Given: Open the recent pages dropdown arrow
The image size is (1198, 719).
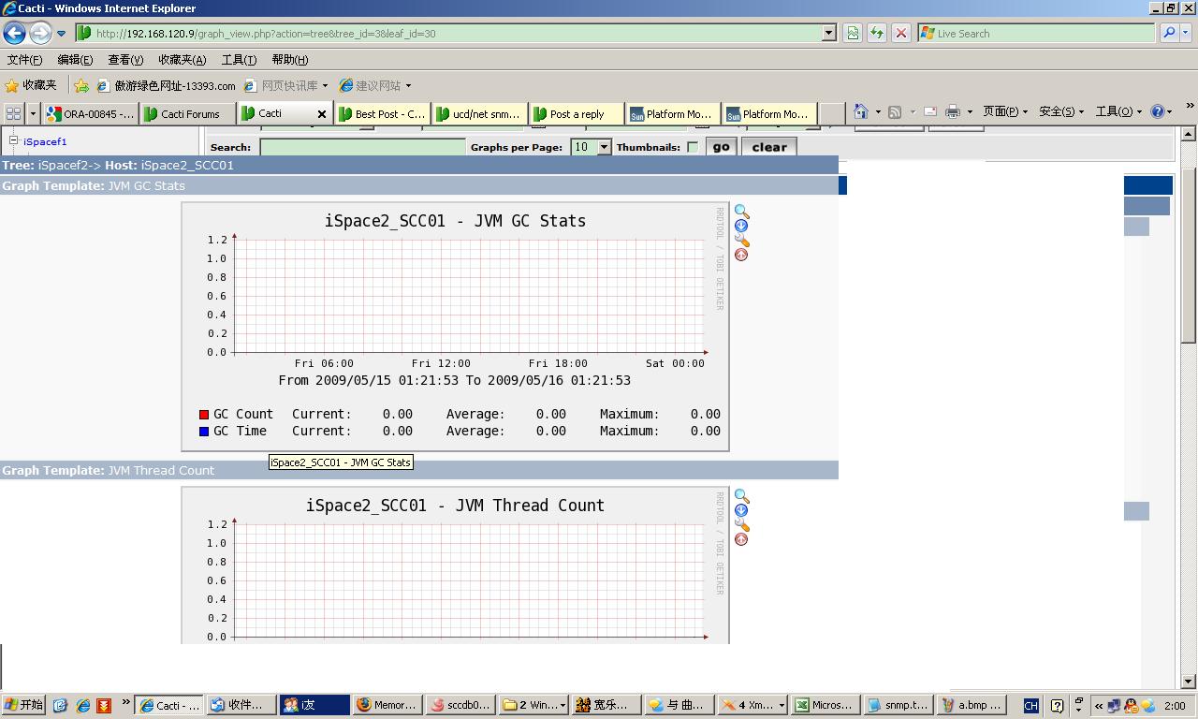Looking at the screenshot, I should (61, 34).
